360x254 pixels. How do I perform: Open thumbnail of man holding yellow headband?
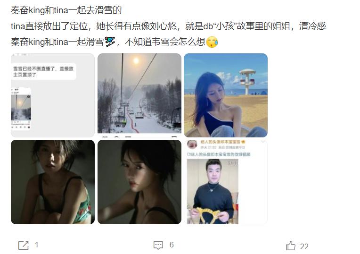[226, 182]
